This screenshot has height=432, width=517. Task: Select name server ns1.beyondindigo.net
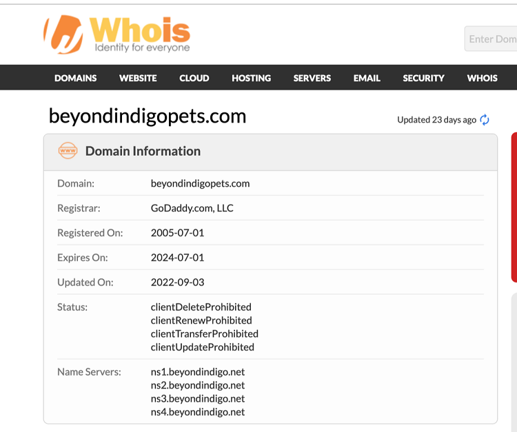coord(198,371)
